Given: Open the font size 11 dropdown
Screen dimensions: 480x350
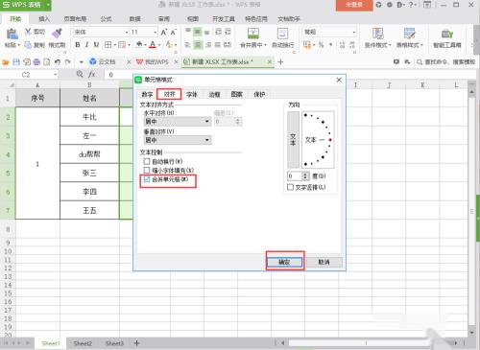Looking at the screenshot, I should (155, 32).
